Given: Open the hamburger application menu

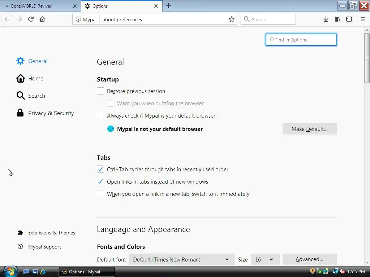Looking at the screenshot, I should pyautogui.click(x=363, y=19).
